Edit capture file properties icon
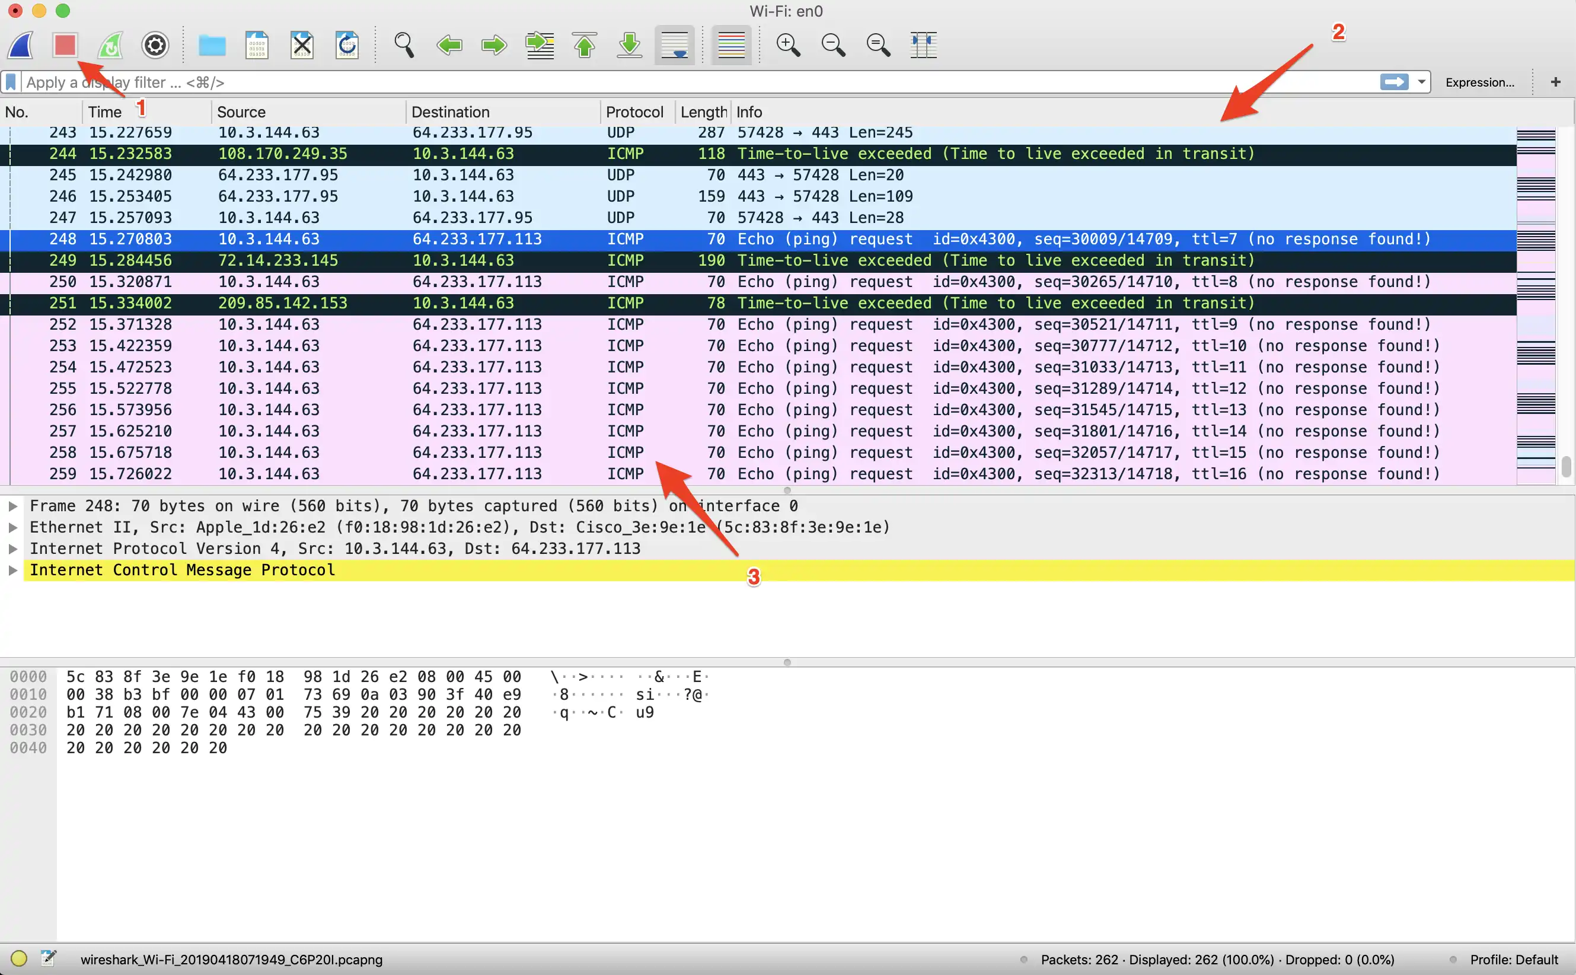 click(x=49, y=959)
